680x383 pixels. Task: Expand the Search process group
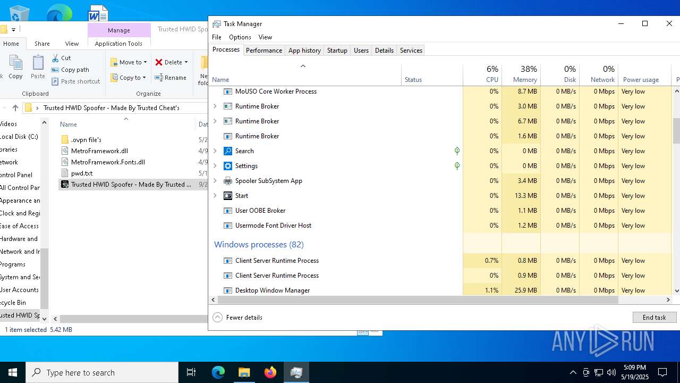pyautogui.click(x=215, y=151)
